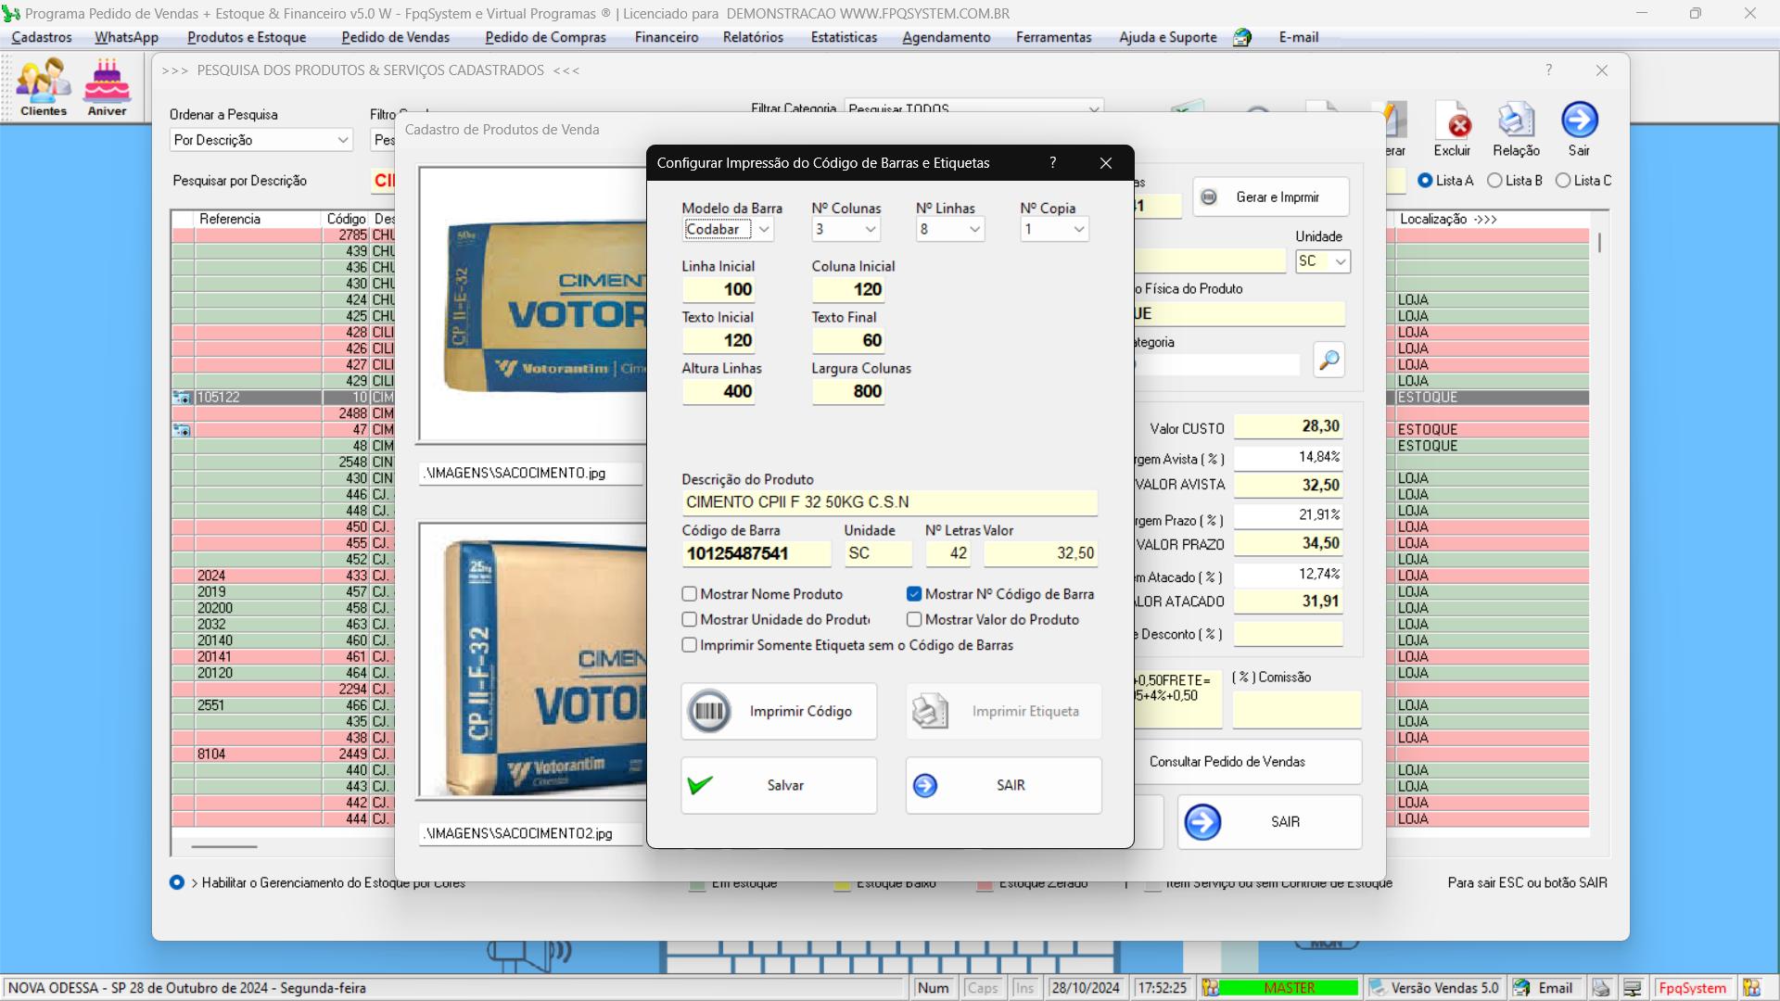Screen dimensions: 1780x1001
Task: Open Produtos e Estoque menu
Action: [x=247, y=37]
